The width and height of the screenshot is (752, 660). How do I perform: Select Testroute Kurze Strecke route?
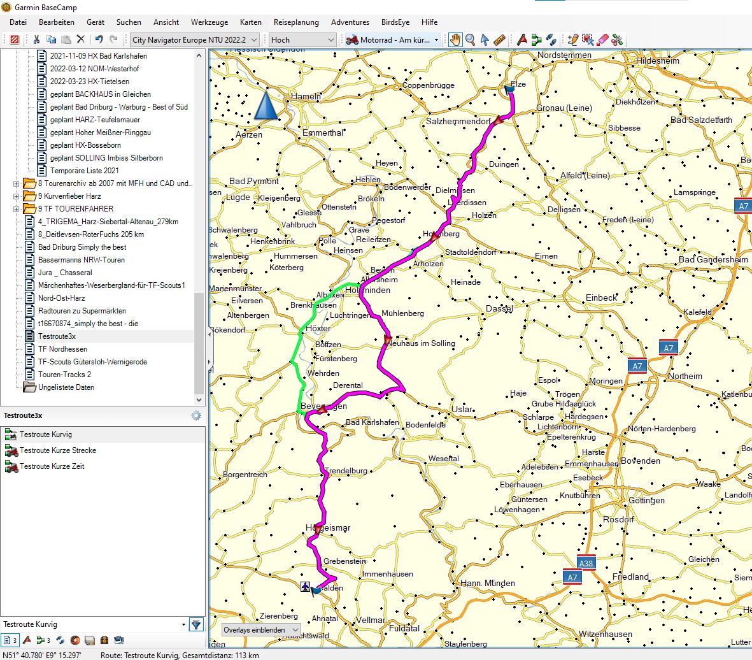pyautogui.click(x=58, y=450)
